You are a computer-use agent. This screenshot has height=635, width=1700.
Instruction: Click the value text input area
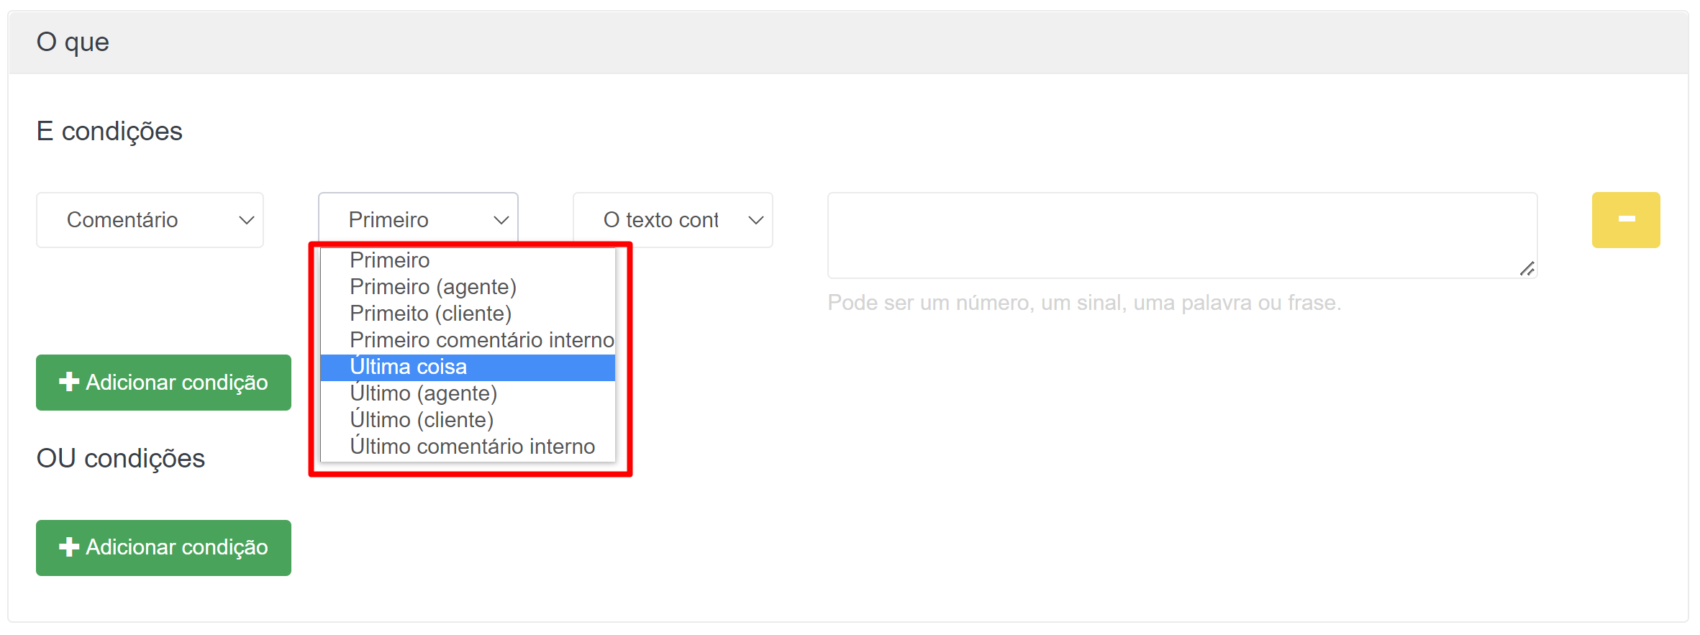tap(1182, 234)
